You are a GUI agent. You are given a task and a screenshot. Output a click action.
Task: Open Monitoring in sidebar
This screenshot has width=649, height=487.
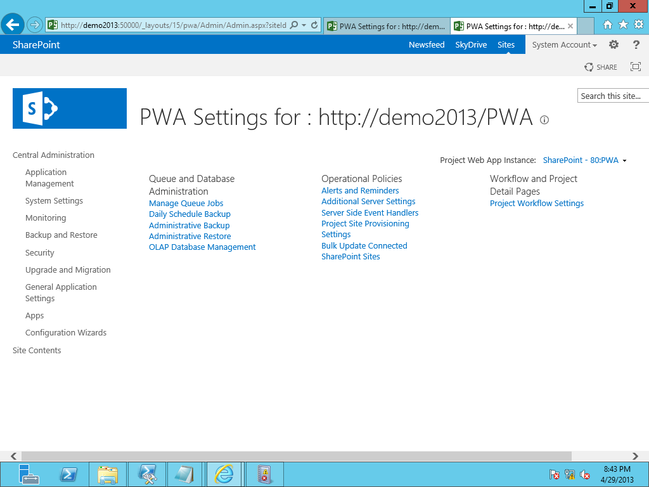(x=46, y=218)
